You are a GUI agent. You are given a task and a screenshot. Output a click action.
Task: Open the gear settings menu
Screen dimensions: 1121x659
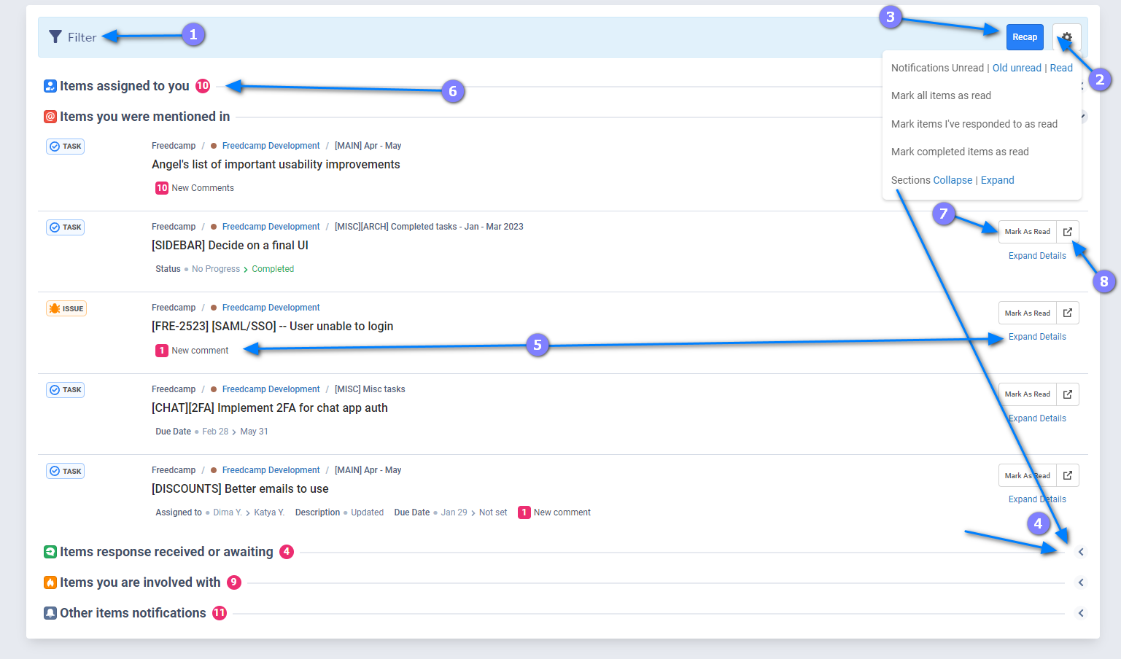point(1066,37)
